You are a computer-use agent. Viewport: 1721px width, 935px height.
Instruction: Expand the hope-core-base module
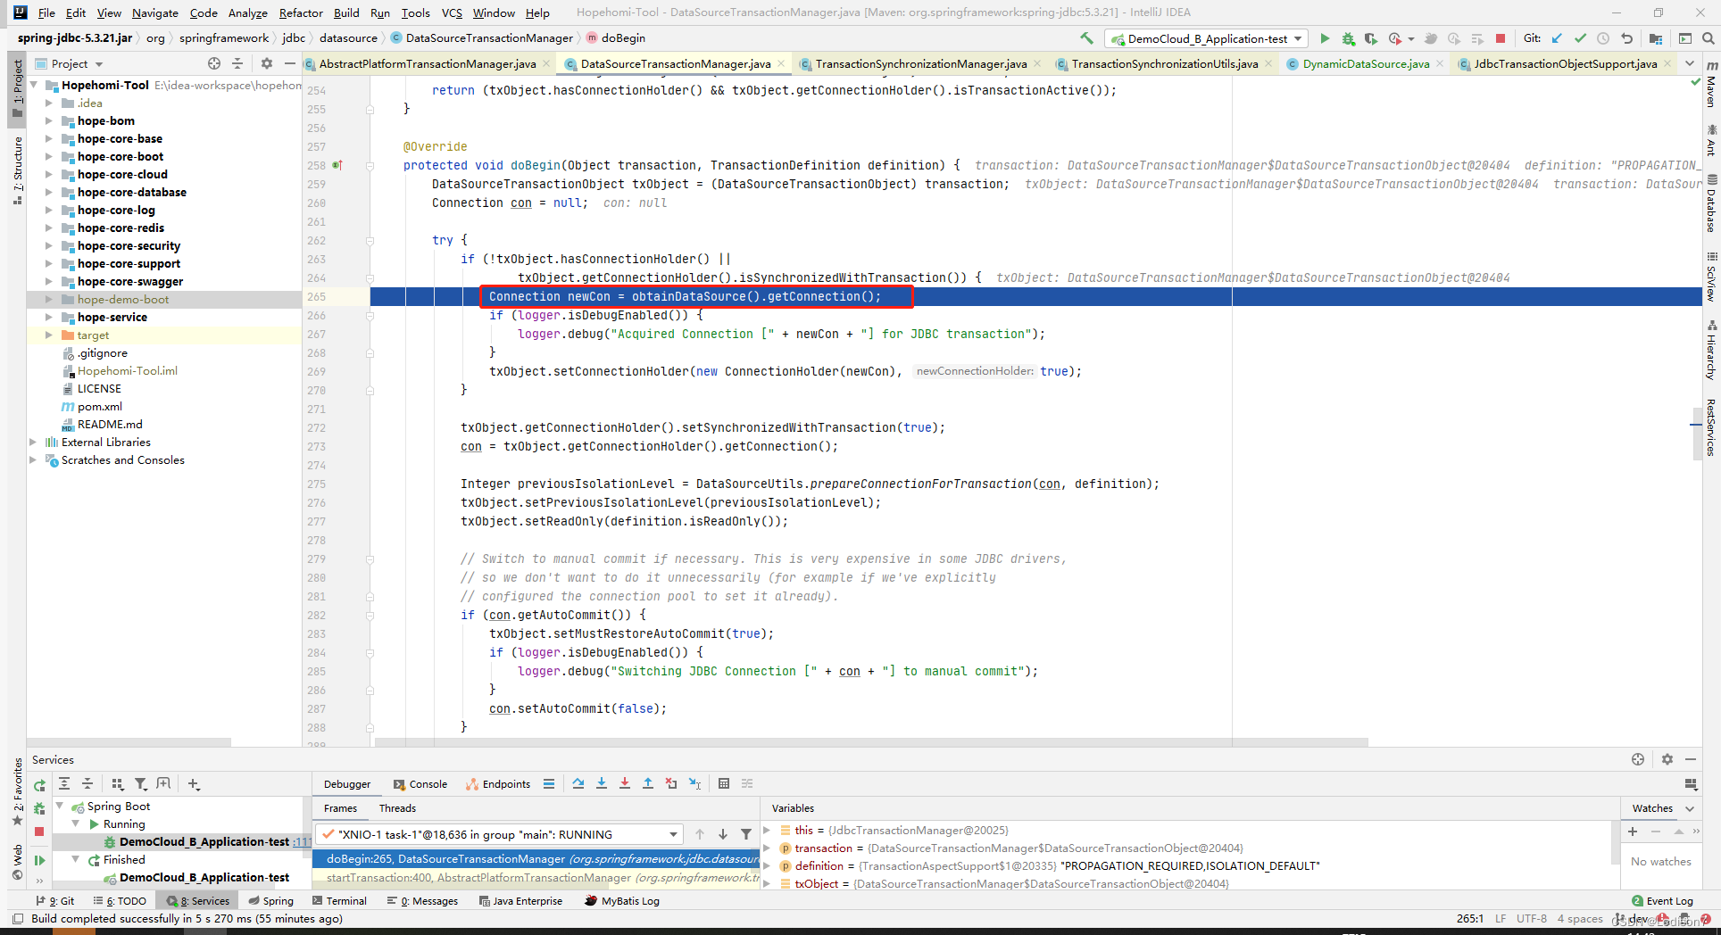click(49, 138)
